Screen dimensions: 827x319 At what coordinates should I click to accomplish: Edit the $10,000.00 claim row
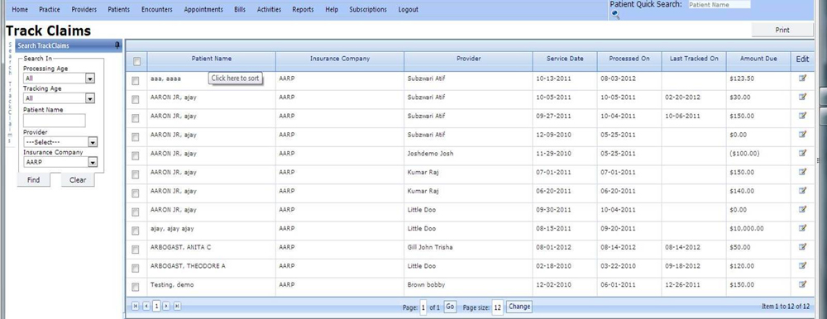tap(803, 228)
